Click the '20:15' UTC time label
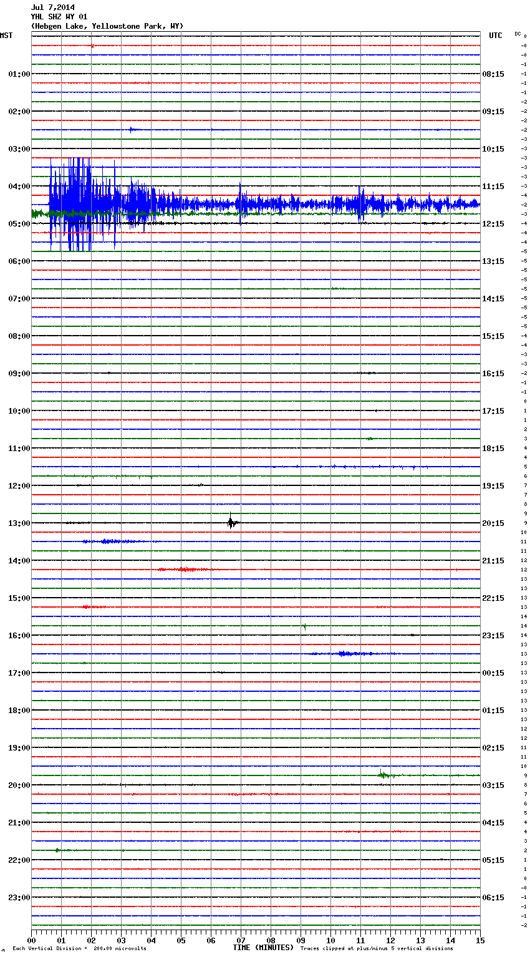This screenshot has width=530, height=957. (x=493, y=523)
